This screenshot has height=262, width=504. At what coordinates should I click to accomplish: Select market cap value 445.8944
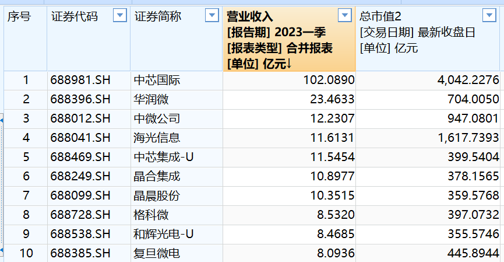tap(474, 253)
